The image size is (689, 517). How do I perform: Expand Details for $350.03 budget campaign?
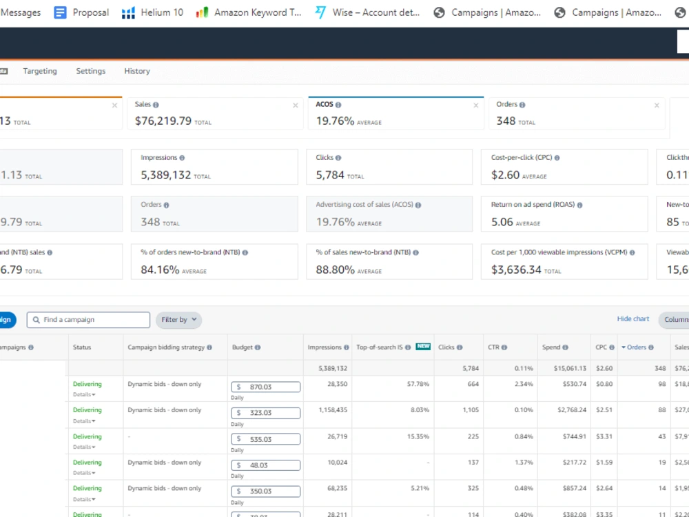(84, 499)
